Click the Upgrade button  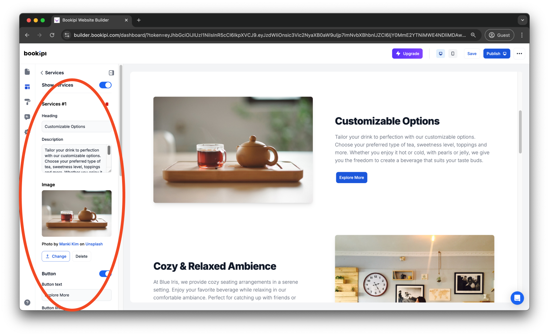[x=407, y=54]
